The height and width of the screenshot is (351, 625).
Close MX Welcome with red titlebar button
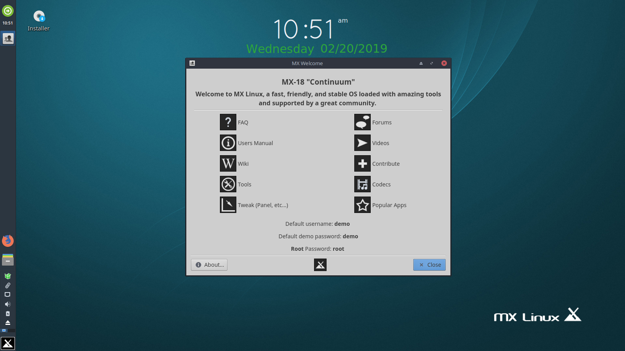[444, 63]
